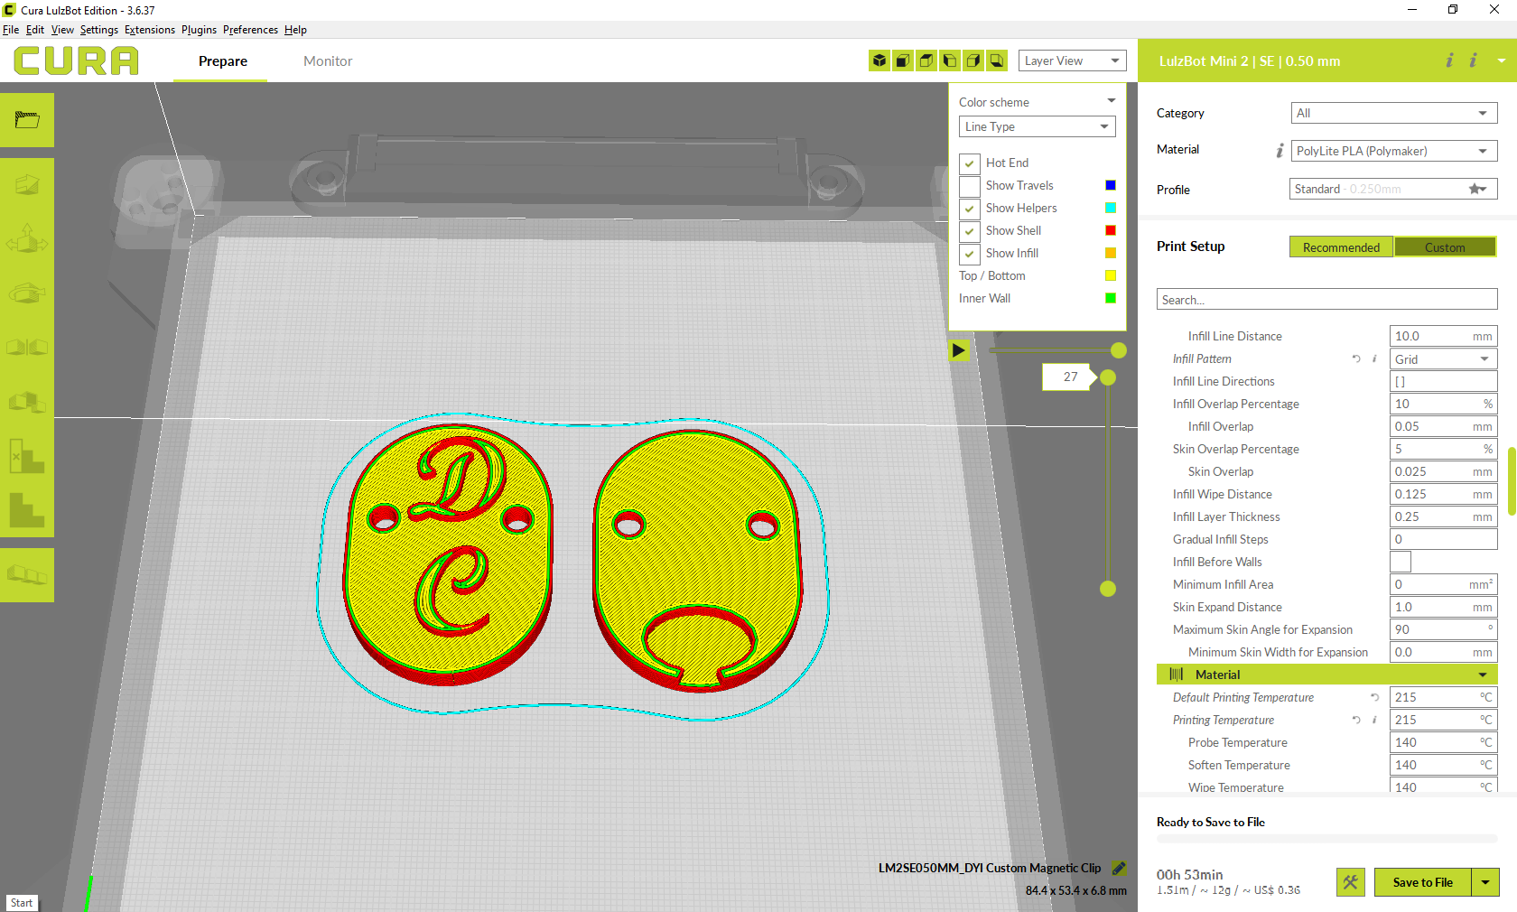The width and height of the screenshot is (1517, 912).
Task: Open print job configuration via wrench icon
Action: tap(1350, 882)
